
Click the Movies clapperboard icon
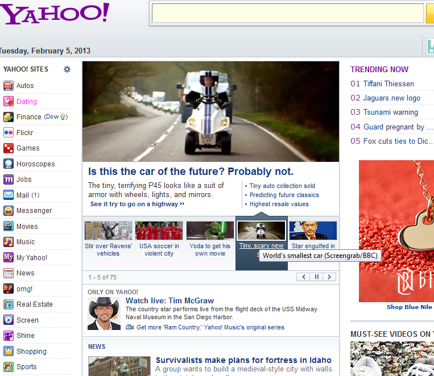[9, 227]
